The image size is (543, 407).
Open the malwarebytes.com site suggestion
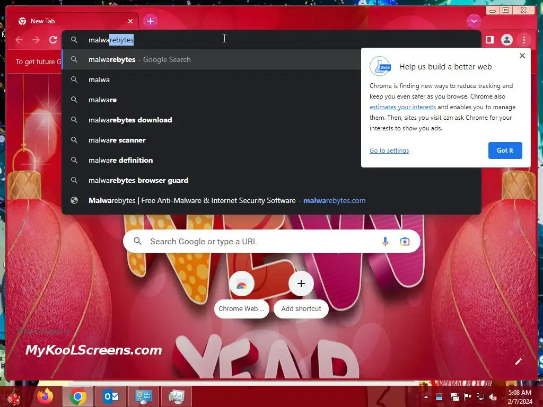[271, 200]
